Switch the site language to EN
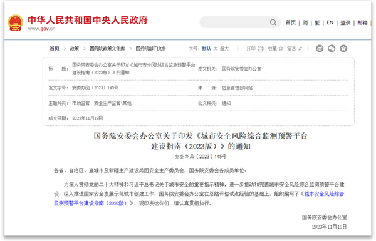The height and width of the screenshot is (241, 376). point(330,22)
